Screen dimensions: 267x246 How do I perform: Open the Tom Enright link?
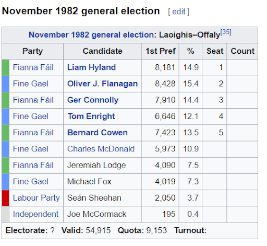pos(91,116)
